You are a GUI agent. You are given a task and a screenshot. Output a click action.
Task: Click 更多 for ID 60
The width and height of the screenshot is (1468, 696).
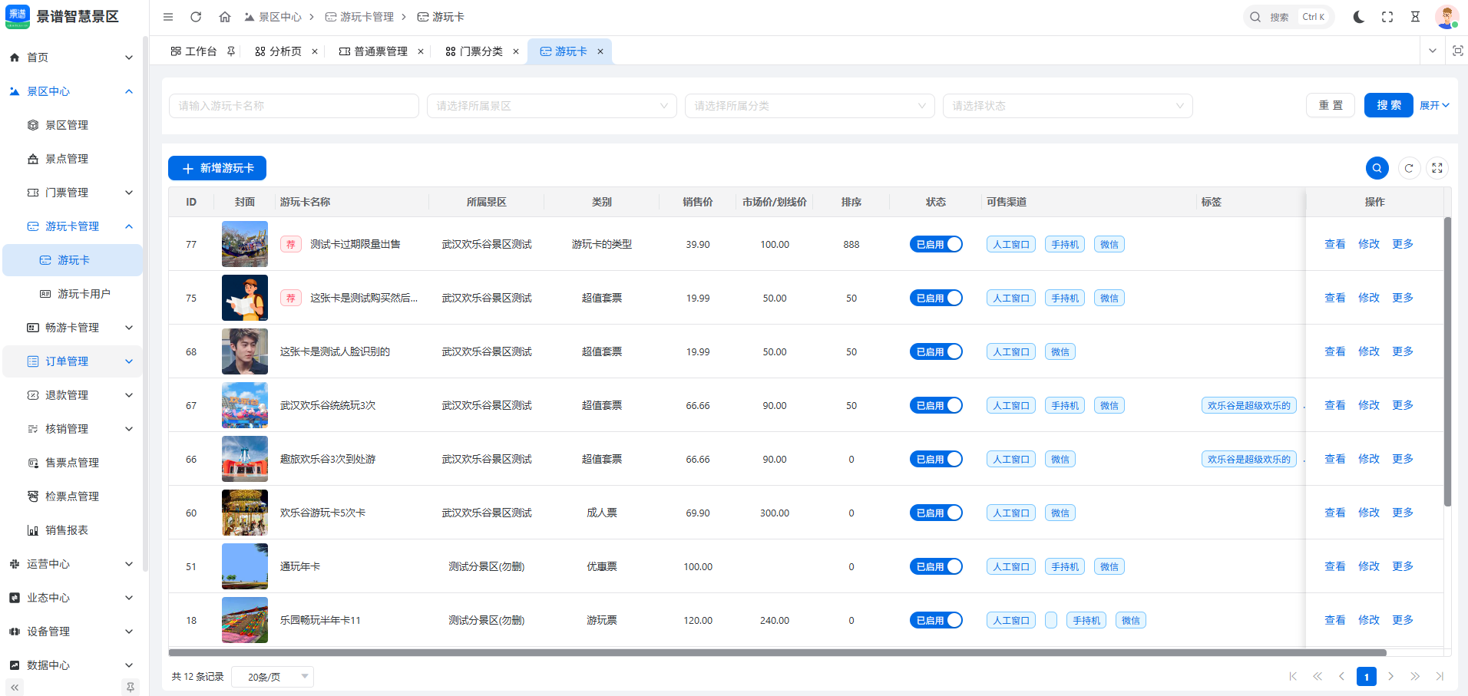tap(1403, 513)
